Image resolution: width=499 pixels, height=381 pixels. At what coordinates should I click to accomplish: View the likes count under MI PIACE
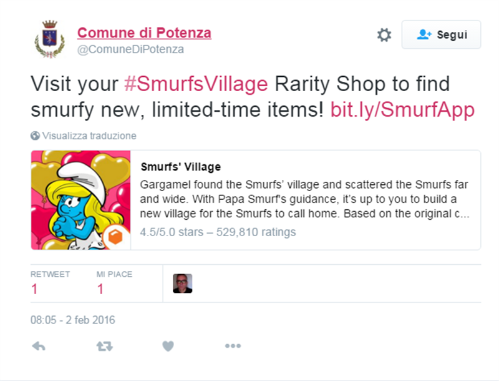click(x=100, y=289)
